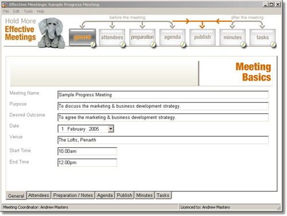Switch to the Preparation / Notes tab
Screen dimensions: 287x216
(73, 195)
